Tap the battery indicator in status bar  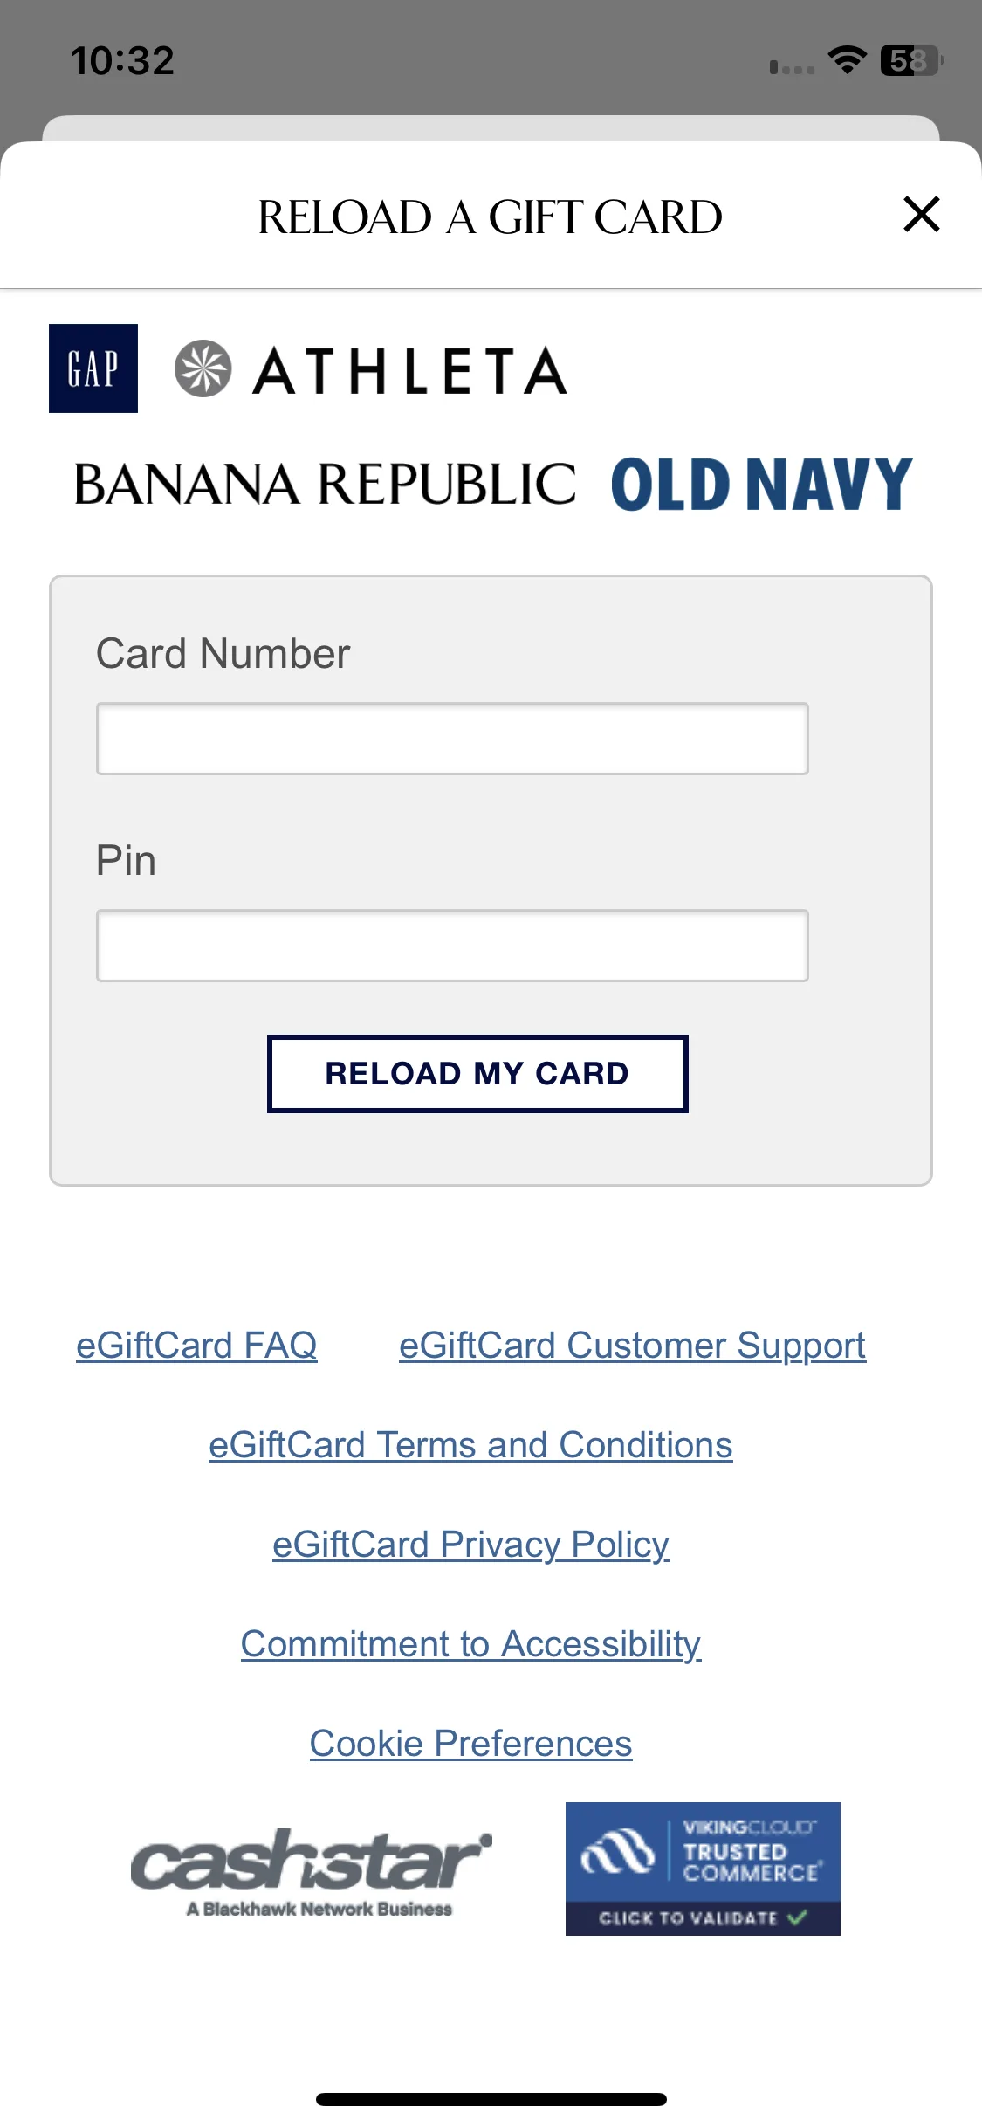[912, 60]
